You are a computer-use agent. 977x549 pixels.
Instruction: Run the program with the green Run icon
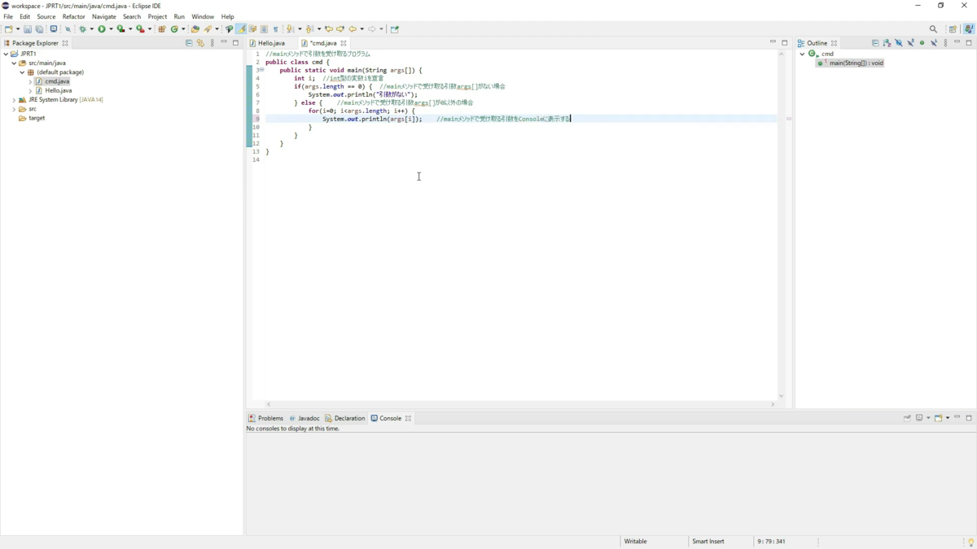click(102, 29)
